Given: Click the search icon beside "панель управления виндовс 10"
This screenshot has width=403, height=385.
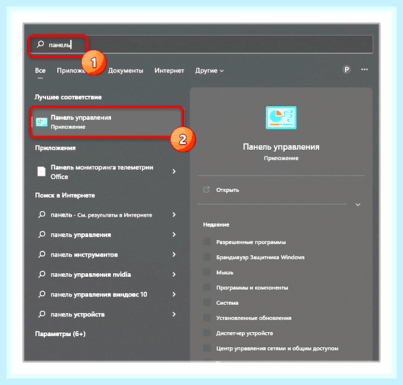Looking at the screenshot, I should click(42, 294).
